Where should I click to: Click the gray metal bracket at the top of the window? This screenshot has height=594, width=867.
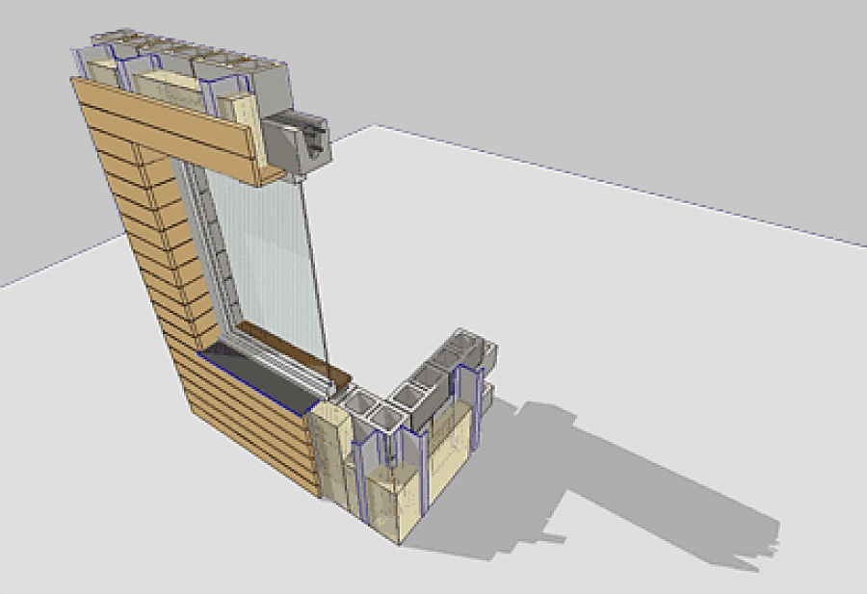tap(297, 141)
